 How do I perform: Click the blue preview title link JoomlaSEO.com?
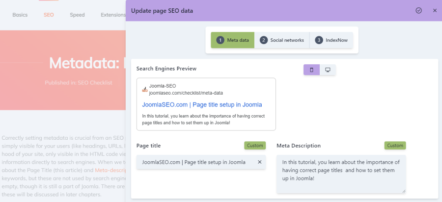point(202,104)
